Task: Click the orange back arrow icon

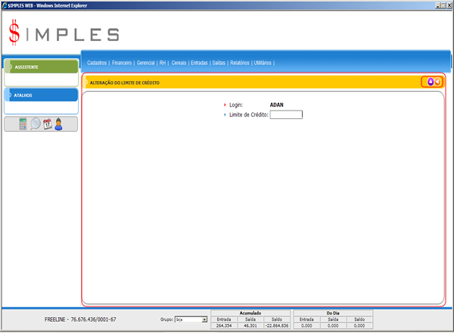Action: pyautogui.click(x=437, y=82)
